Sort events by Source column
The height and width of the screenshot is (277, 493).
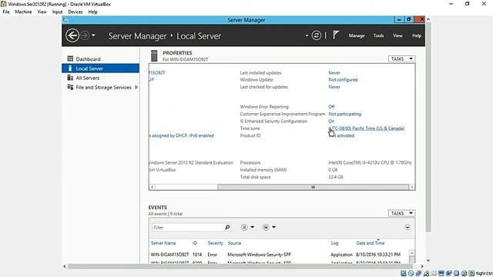[234, 243]
